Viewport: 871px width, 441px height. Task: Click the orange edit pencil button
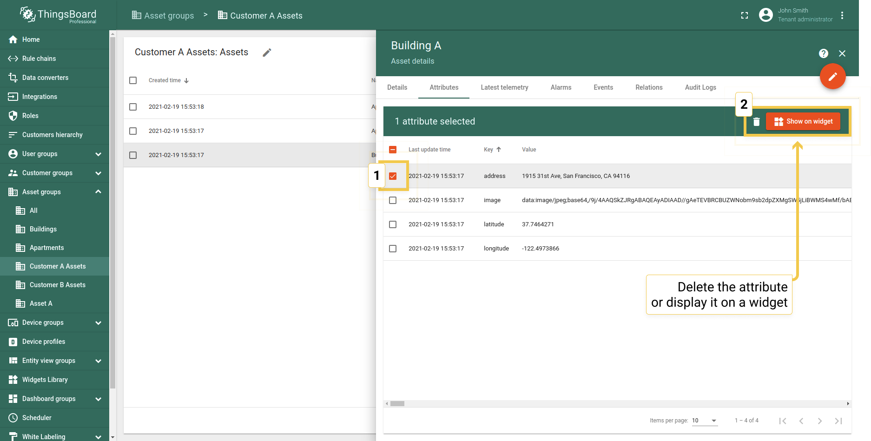[833, 76]
